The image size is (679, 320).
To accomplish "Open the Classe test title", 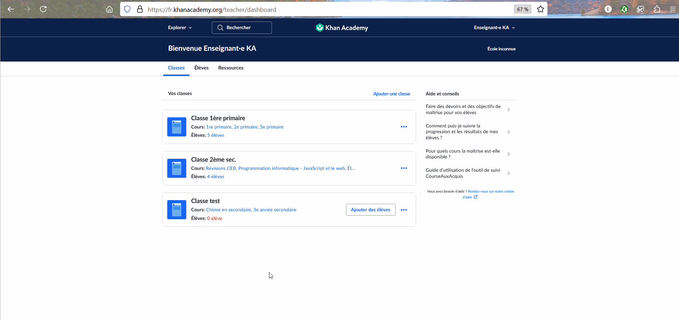I will pyautogui.click(x=205, y=201).
